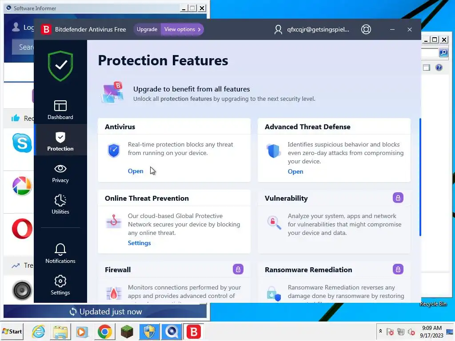Viewport: 455px width, 341px height.
Task: Click Ransomware Remediation card title
Action: tap(308, 270)
